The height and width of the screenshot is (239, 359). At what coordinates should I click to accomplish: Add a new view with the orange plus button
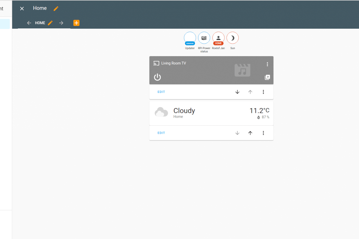point(76,22)
